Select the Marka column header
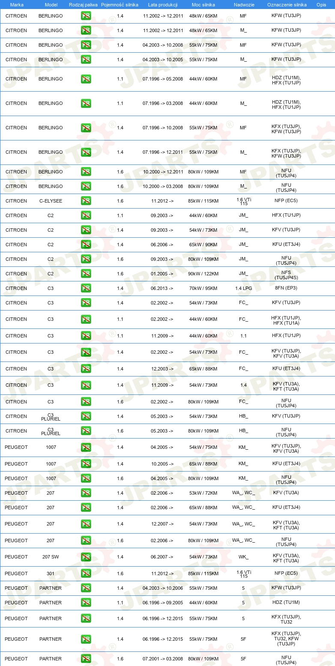This screenshot has width=335, height=666. coord(17,4)
